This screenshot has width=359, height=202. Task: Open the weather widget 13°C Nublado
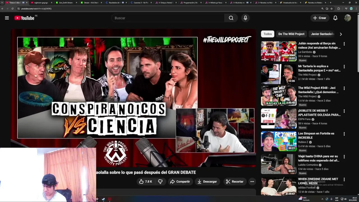pos(304,199)
